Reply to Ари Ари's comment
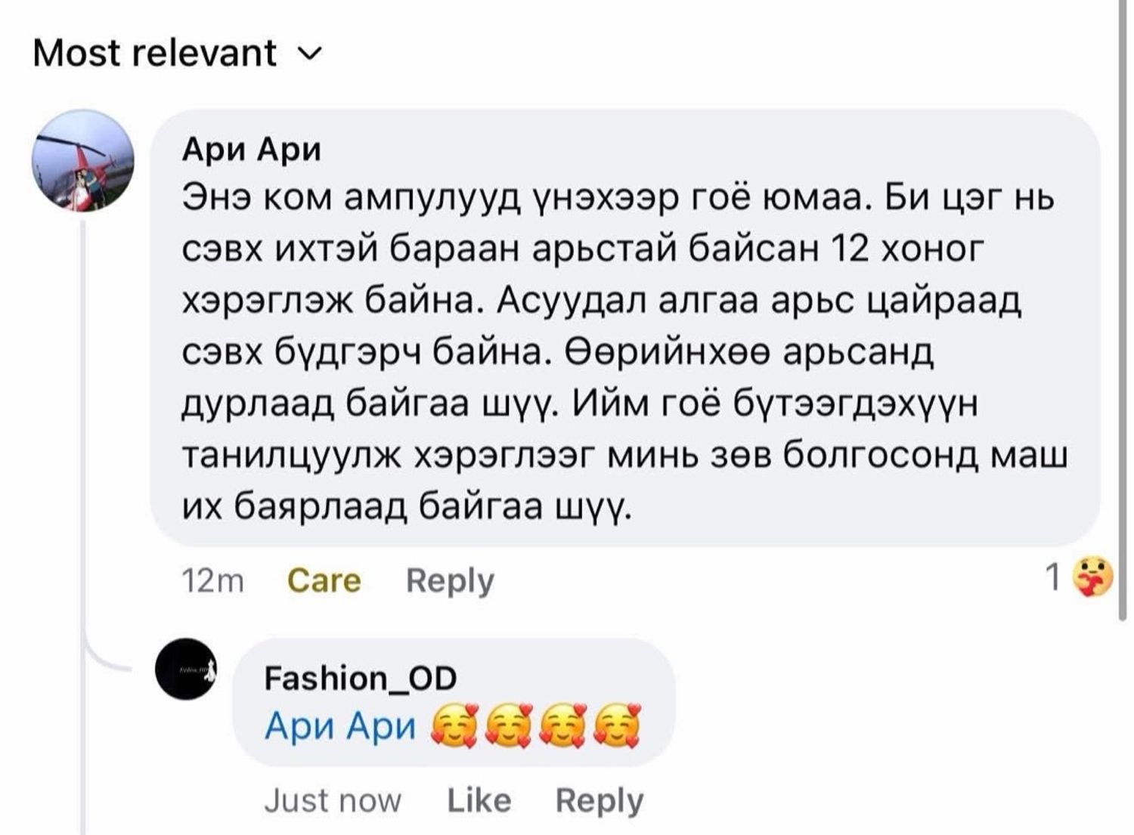Viewport: 1134px width, 835px height. [x=450, y=580]
